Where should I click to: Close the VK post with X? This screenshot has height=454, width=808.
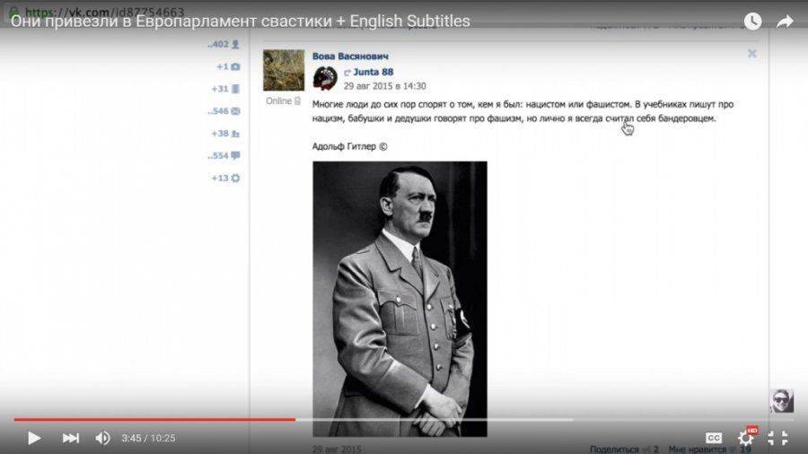pyautogui.click(x=752, y=54)
